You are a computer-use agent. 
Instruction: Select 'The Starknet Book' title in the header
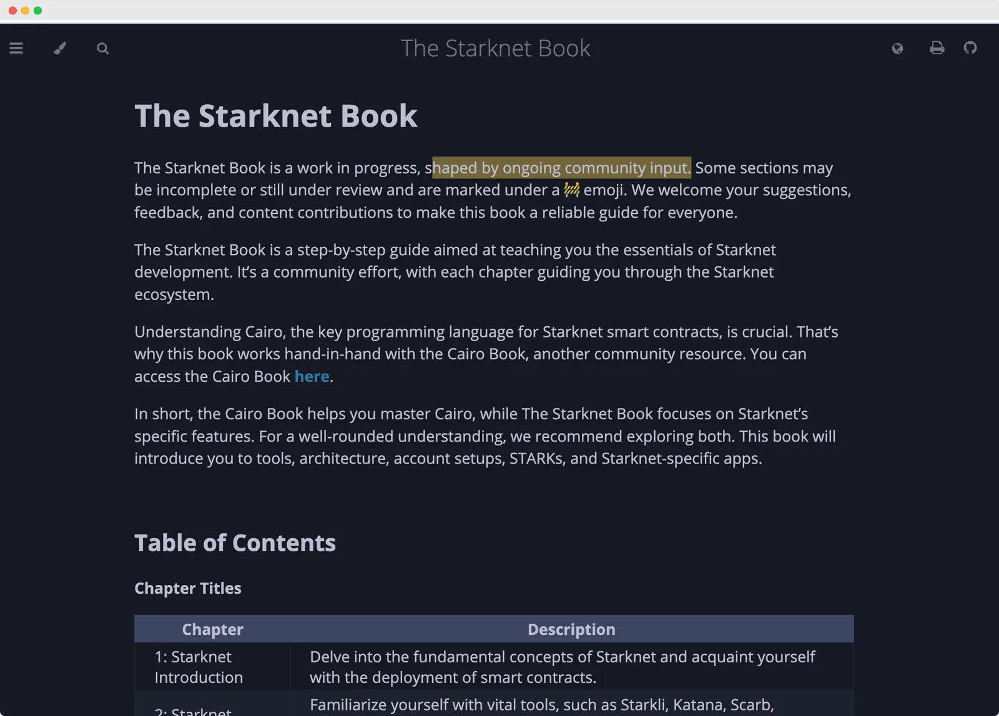tap(496, 48)
